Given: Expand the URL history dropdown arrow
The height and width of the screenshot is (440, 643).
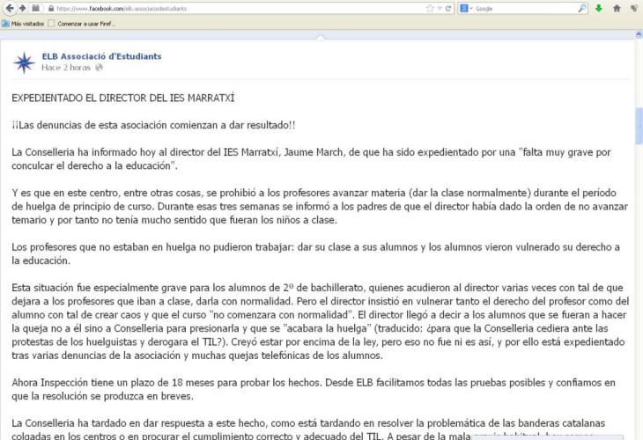Looking at the screenshot, I should (x=440, y=7).
